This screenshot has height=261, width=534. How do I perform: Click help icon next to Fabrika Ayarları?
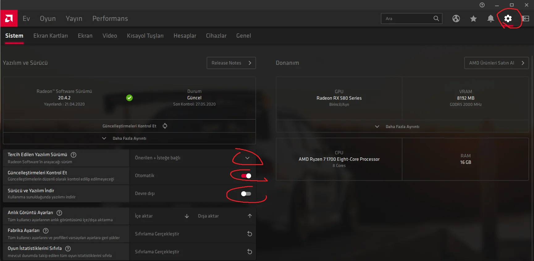46,231
